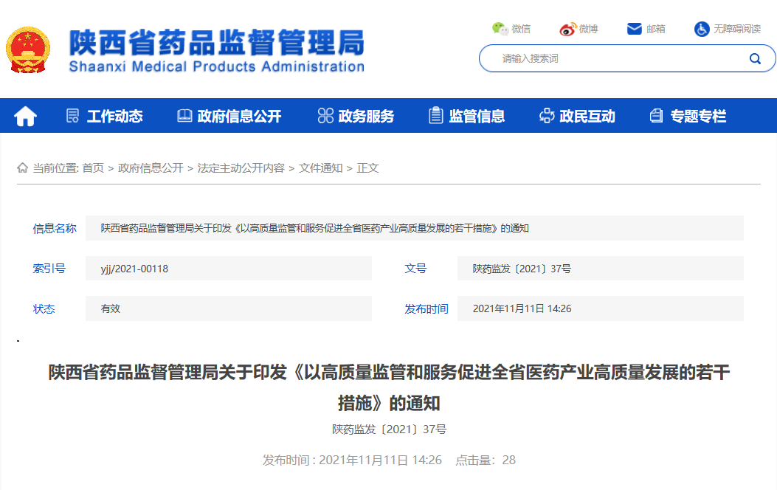Click the 政务服务 four-circle icon
The width and height of the screenshot is (777, 490).
pyautogui.click(x=325, y=116)
